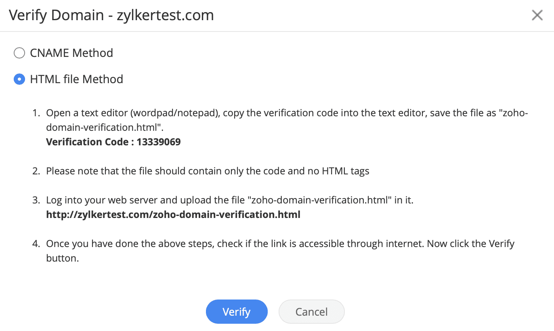The image size is (554, 331).
Task: Open the bold zylkertest.com verification URL
Action: 173,215
